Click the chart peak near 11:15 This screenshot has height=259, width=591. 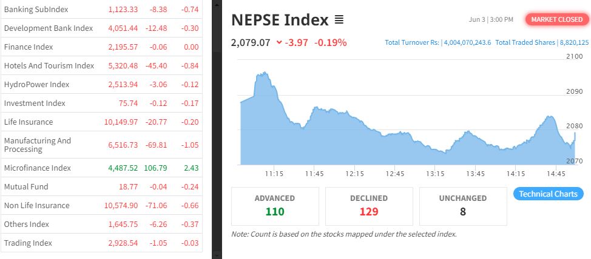[x=263, y=74]
